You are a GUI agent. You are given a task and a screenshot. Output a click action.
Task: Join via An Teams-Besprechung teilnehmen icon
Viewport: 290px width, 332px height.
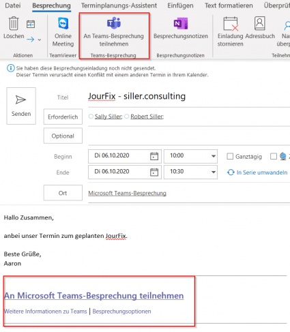click(114, 23)
